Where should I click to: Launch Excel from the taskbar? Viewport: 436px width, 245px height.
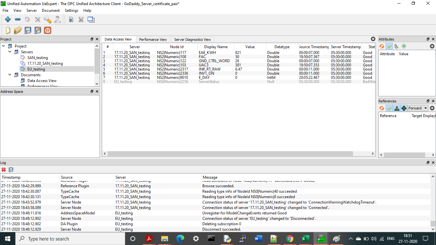tap(305, 238)
